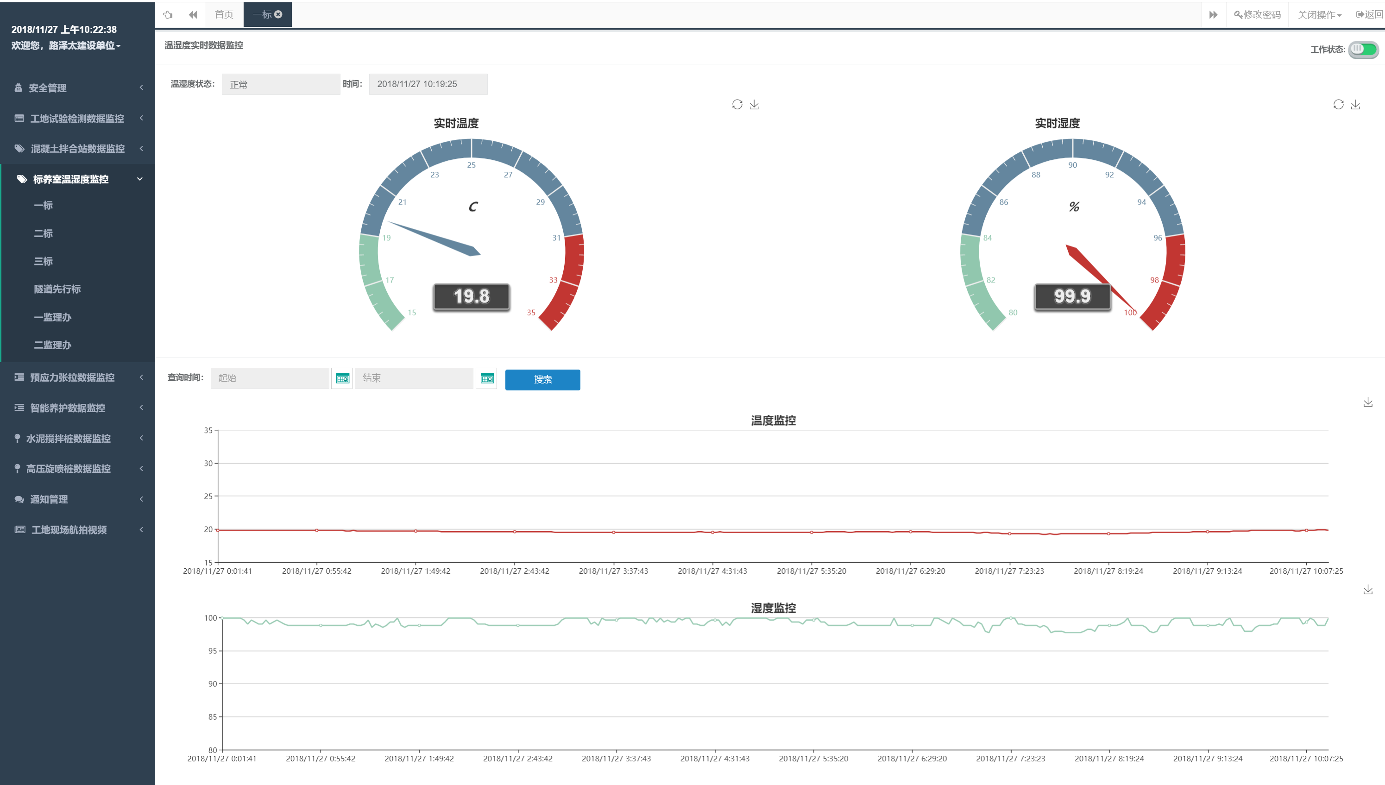Screen dimensions: 1385x785
Task: Click the 搜索 button
Action: pos(542,380)
